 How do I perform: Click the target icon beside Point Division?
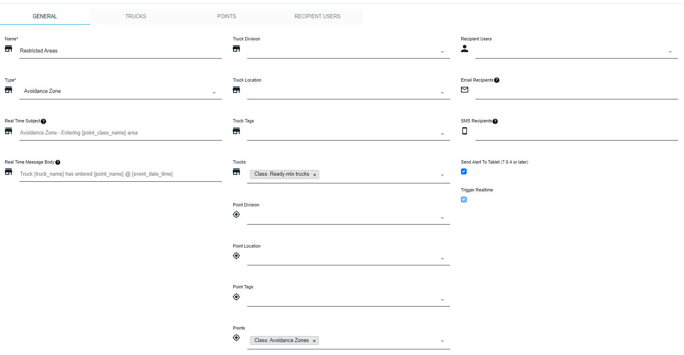[236, 214]
